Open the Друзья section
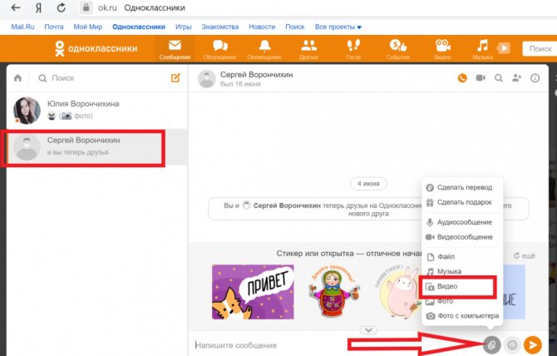Viewport: 557px width, 356px height. click(308, 49)
